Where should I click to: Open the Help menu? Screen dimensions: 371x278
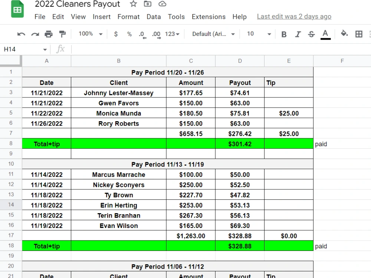point(239,17)
